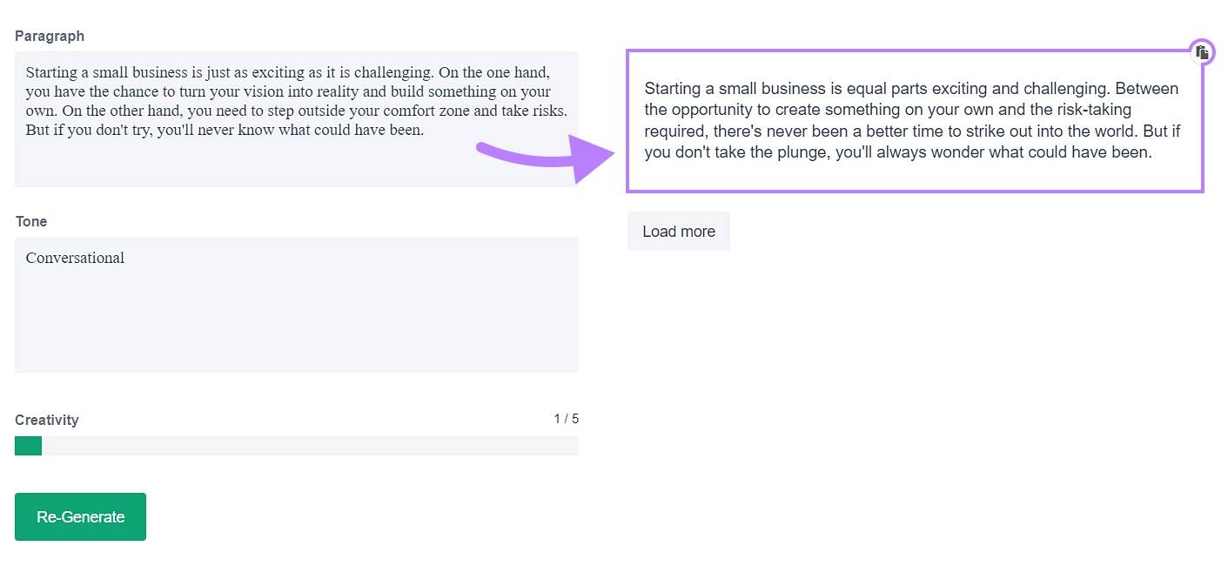Click the "1 / 5" creativity level indicator
This screenshot has height=566, width=1228.
click(x=566, y=419)
